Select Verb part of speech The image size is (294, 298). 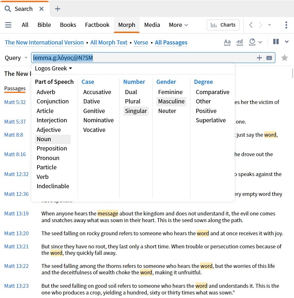(x=43, y=177)
